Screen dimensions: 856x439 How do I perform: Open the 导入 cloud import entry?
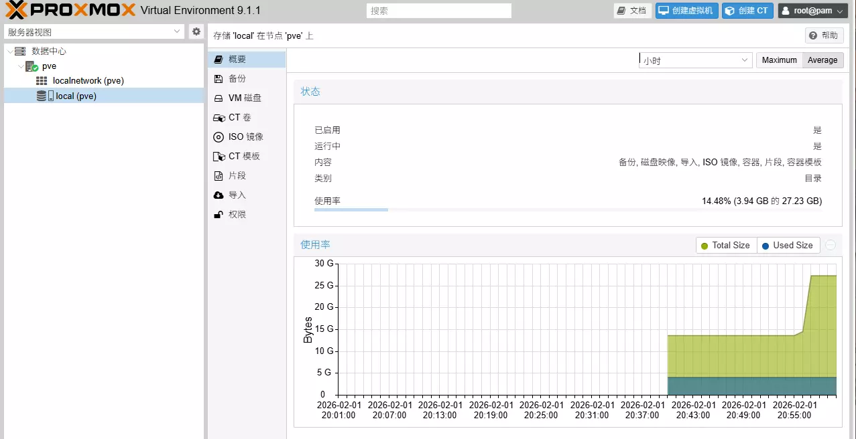[x=247, y=195]
